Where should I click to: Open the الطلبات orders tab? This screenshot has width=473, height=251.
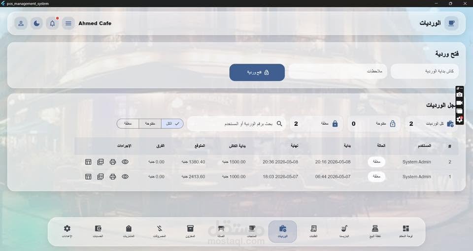pyautogui.click(x=313, y=231)
